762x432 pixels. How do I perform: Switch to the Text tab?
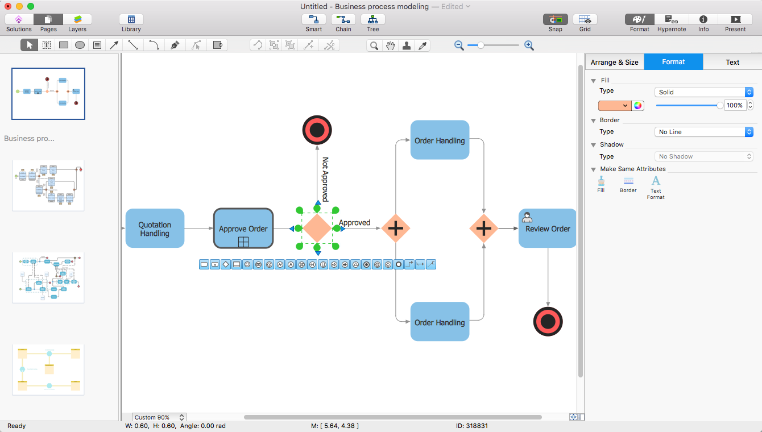[x=732, y=62]
